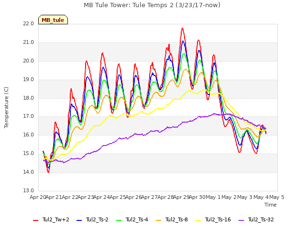
Task: Click the MB_tule label box
Action: (53, 20)
